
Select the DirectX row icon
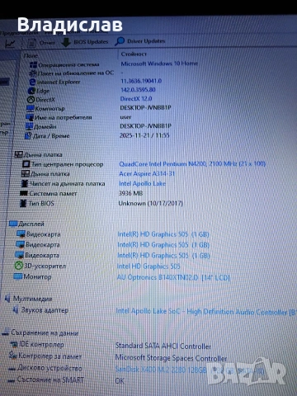[x=31, y=100]
